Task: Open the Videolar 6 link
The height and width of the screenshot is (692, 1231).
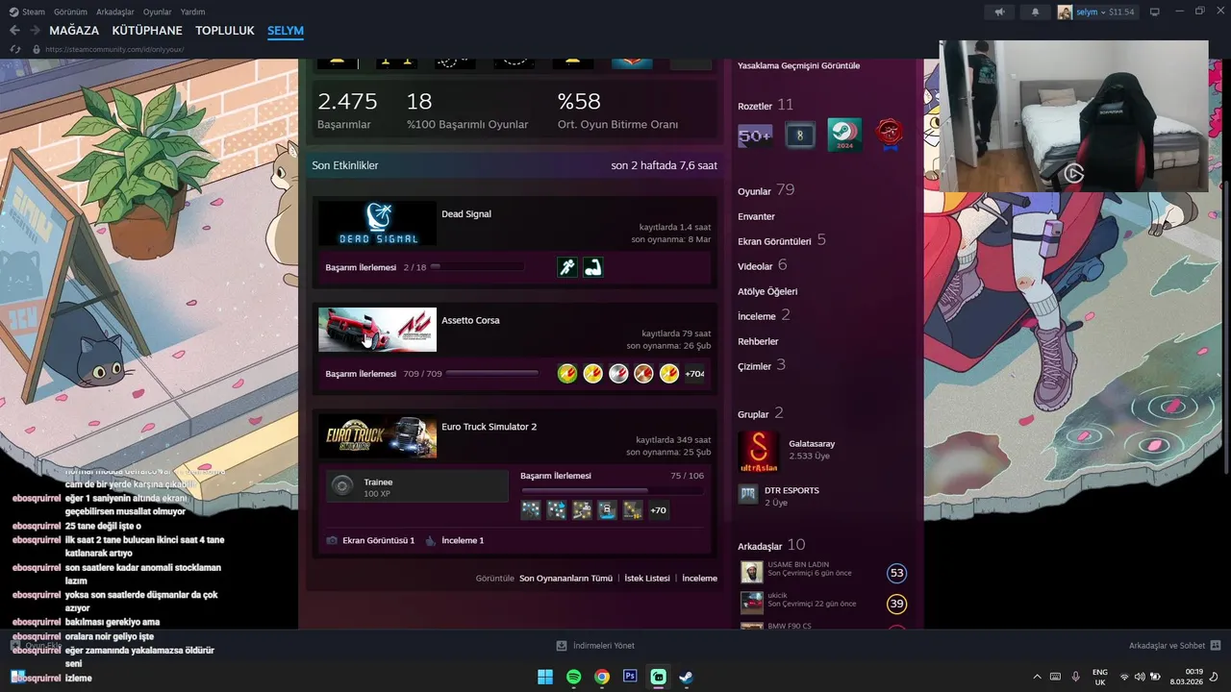Action: pyautogui.click(x=762, y=265)
